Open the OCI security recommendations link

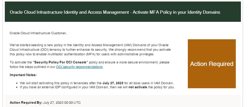click(x=79, y=67)
